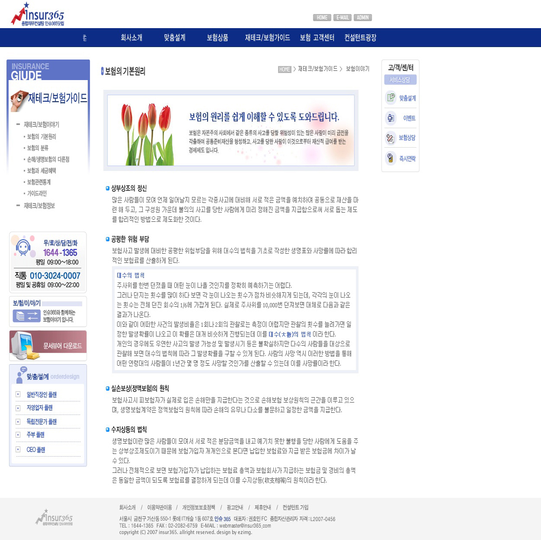541x540 pixels.
Task: Open the 보험상품 main menu
Action: click(x=217, y=38)
